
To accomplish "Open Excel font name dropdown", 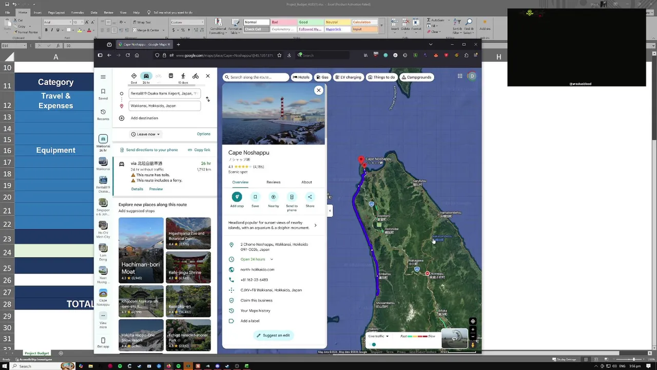I will click(70, 23).
